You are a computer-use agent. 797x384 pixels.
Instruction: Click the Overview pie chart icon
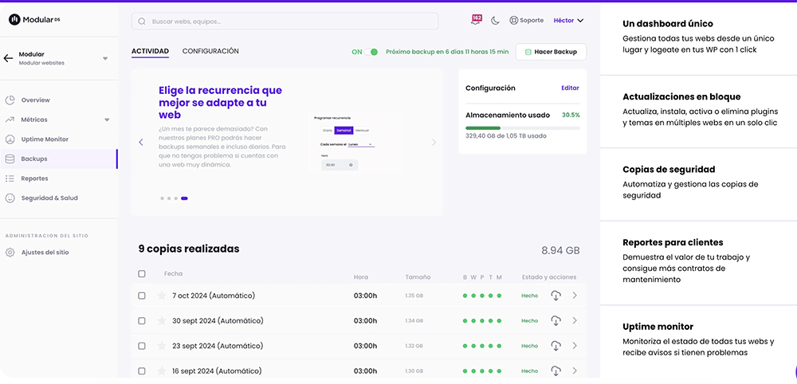(10, 100)
